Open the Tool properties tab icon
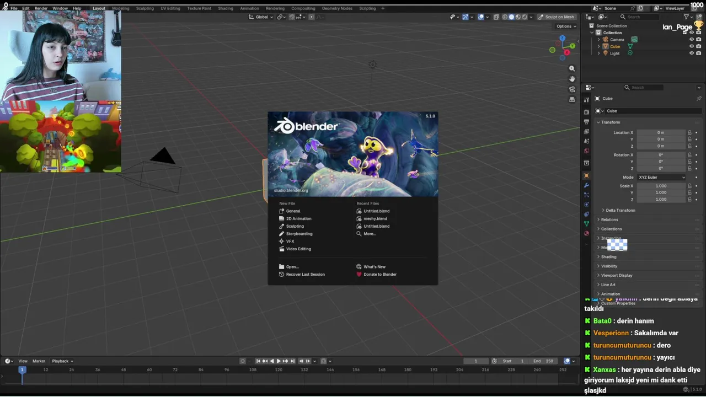Image resolution: width=706 pixels, height=397 pixels. click(586, 99)
